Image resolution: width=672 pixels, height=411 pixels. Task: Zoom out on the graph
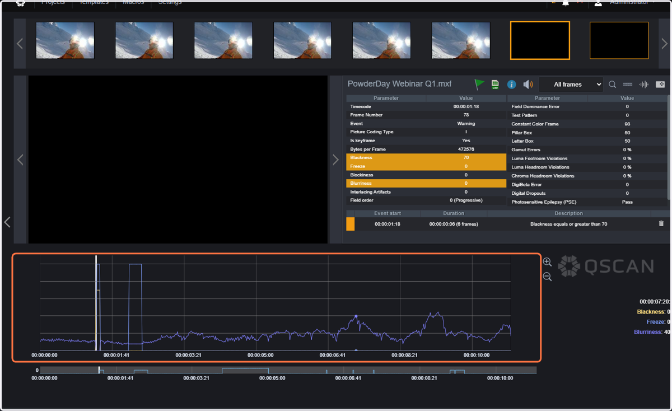click(x=547, y=277)
